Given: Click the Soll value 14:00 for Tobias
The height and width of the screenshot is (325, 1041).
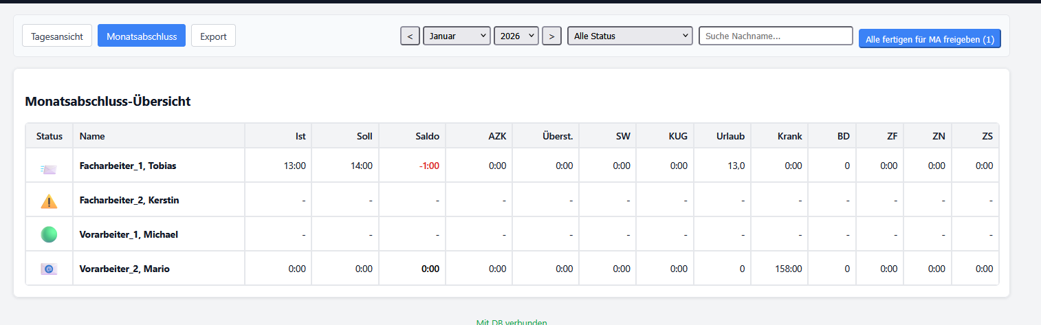Looking at the screenshot, I should [361, 166].
